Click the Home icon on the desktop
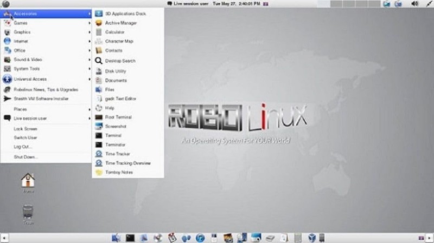Image resolution: width=434 pixels, height=243 pixels. click(x=28, y=180)
